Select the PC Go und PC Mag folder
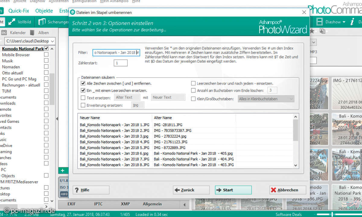Image resolution: width=362 pixels, height=217 pixels. click(19, 79)
